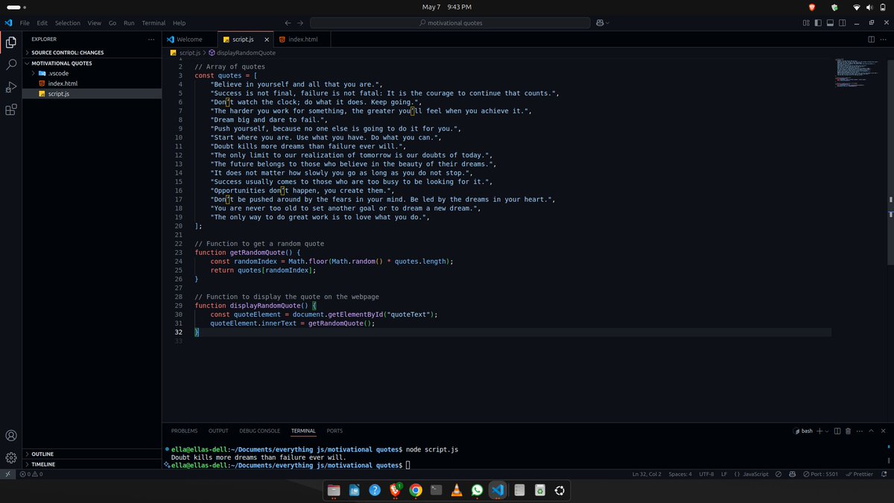Switch to the Debug Console tab
Image resolution: width=894 pixels, height=503 pixels.
tap(259, 431)
